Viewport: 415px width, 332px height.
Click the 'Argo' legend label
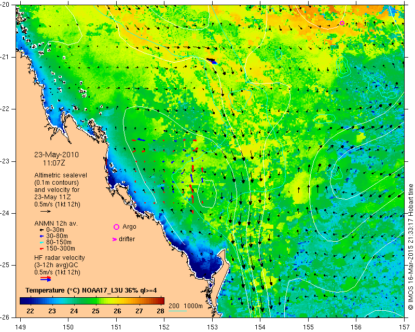[x=129, y=227]
